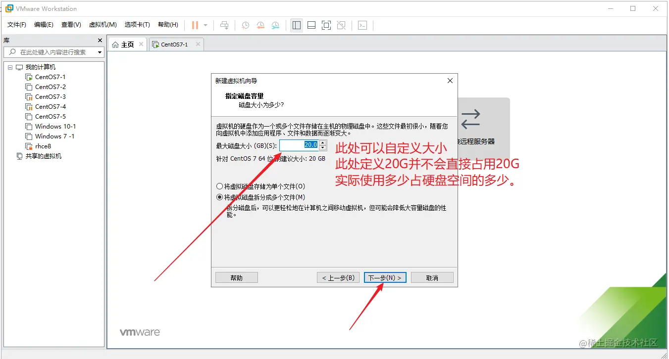Click the CentOS7-5 VM icon in Library
The height and width of the screenshot is (359, 669).
coord(28,117)
